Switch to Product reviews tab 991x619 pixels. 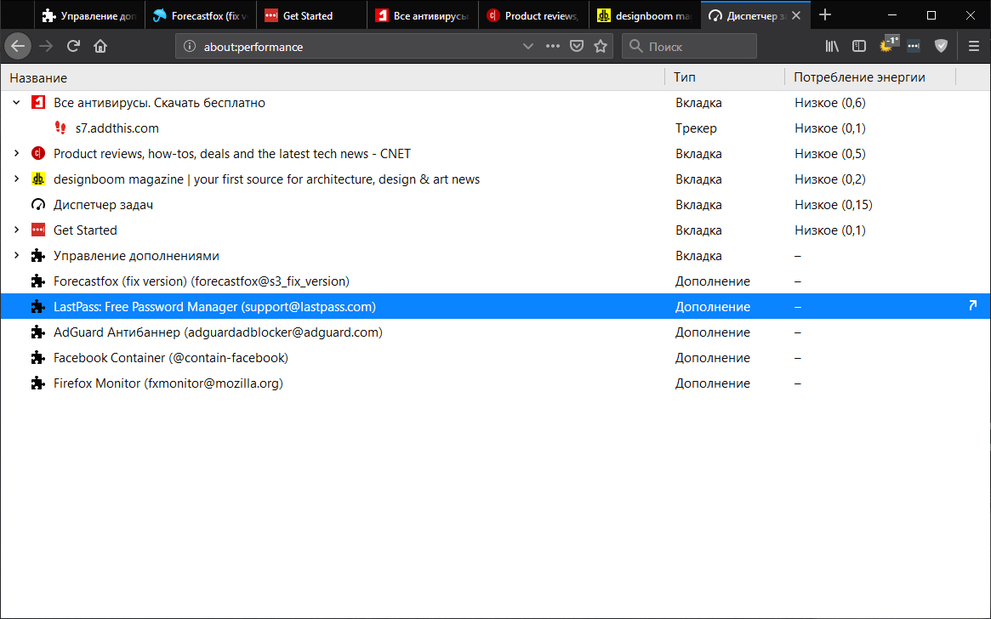(533, 16)
